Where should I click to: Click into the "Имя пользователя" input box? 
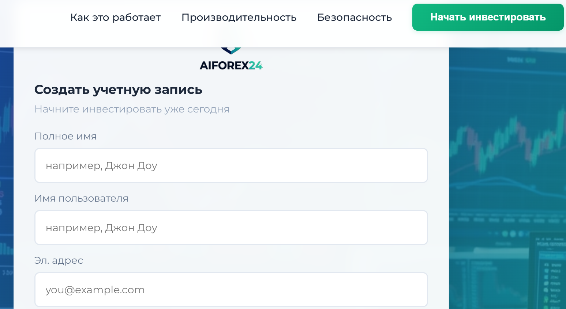(x=231, y=228)
